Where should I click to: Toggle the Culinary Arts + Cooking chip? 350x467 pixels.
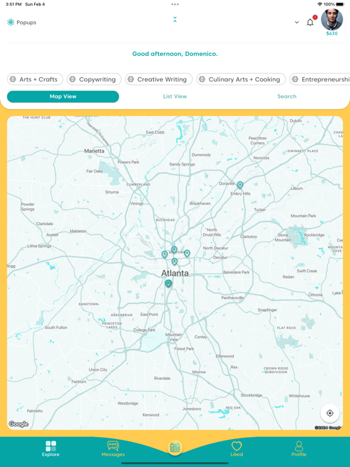pos(241,79)
